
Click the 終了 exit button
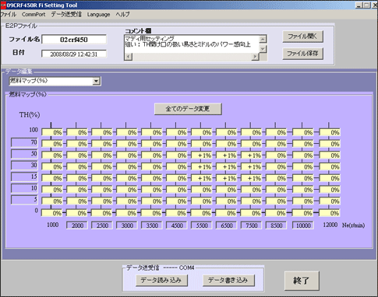302,281
